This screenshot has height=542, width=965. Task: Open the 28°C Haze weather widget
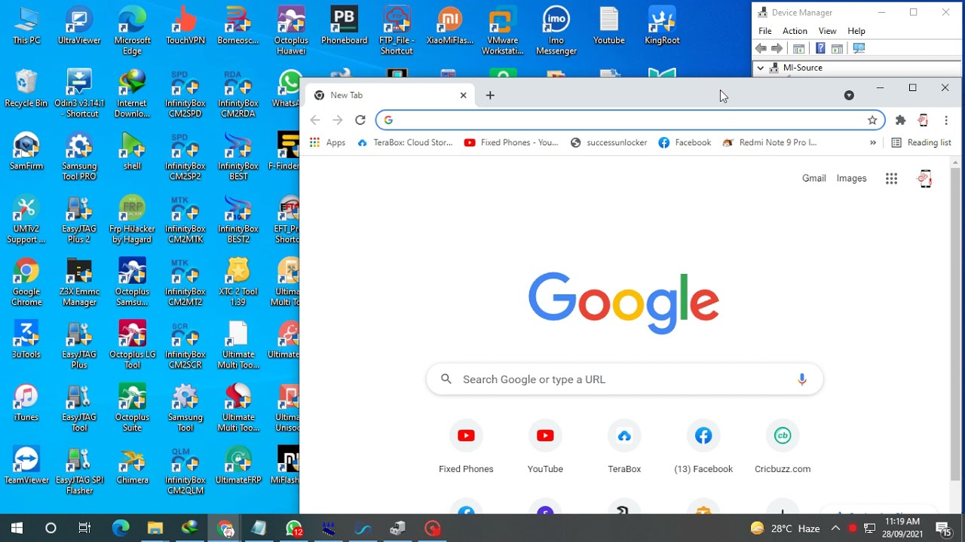pos(785,528)
